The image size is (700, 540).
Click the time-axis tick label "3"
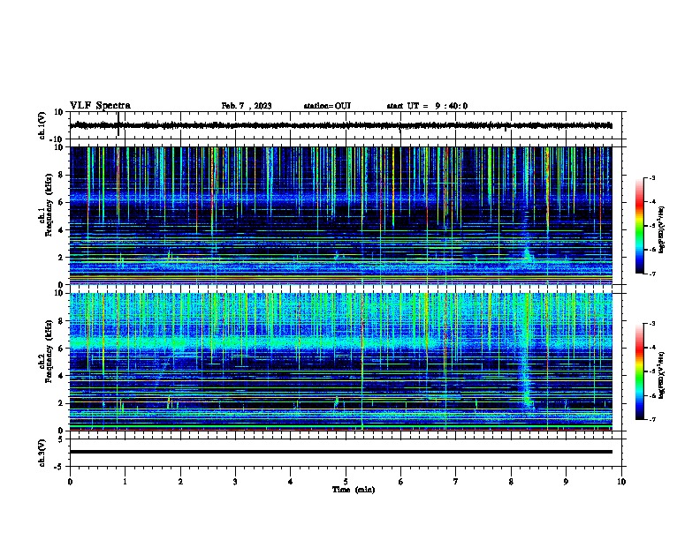235,481
